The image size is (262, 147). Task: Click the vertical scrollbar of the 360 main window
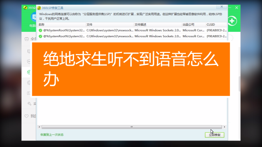tap(239, 84)
